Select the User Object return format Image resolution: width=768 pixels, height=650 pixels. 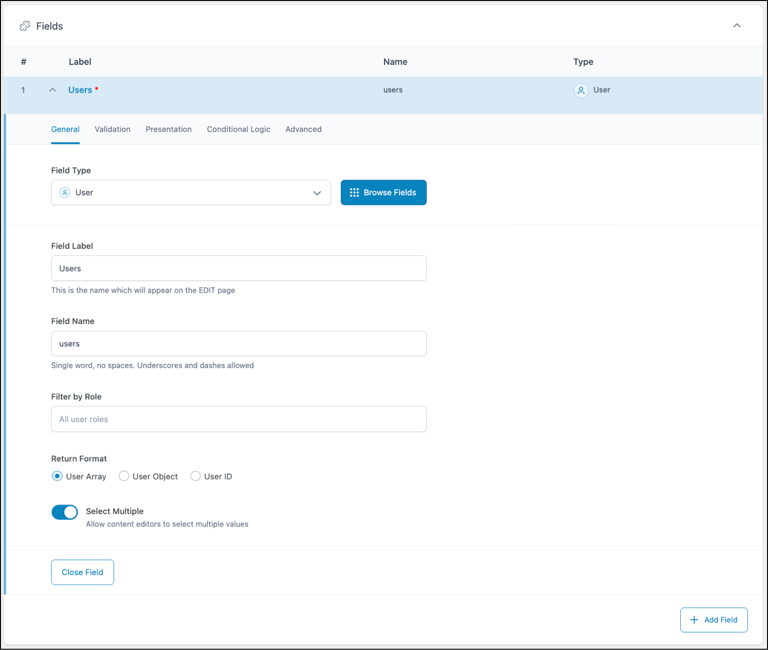[x=124, y=476]
